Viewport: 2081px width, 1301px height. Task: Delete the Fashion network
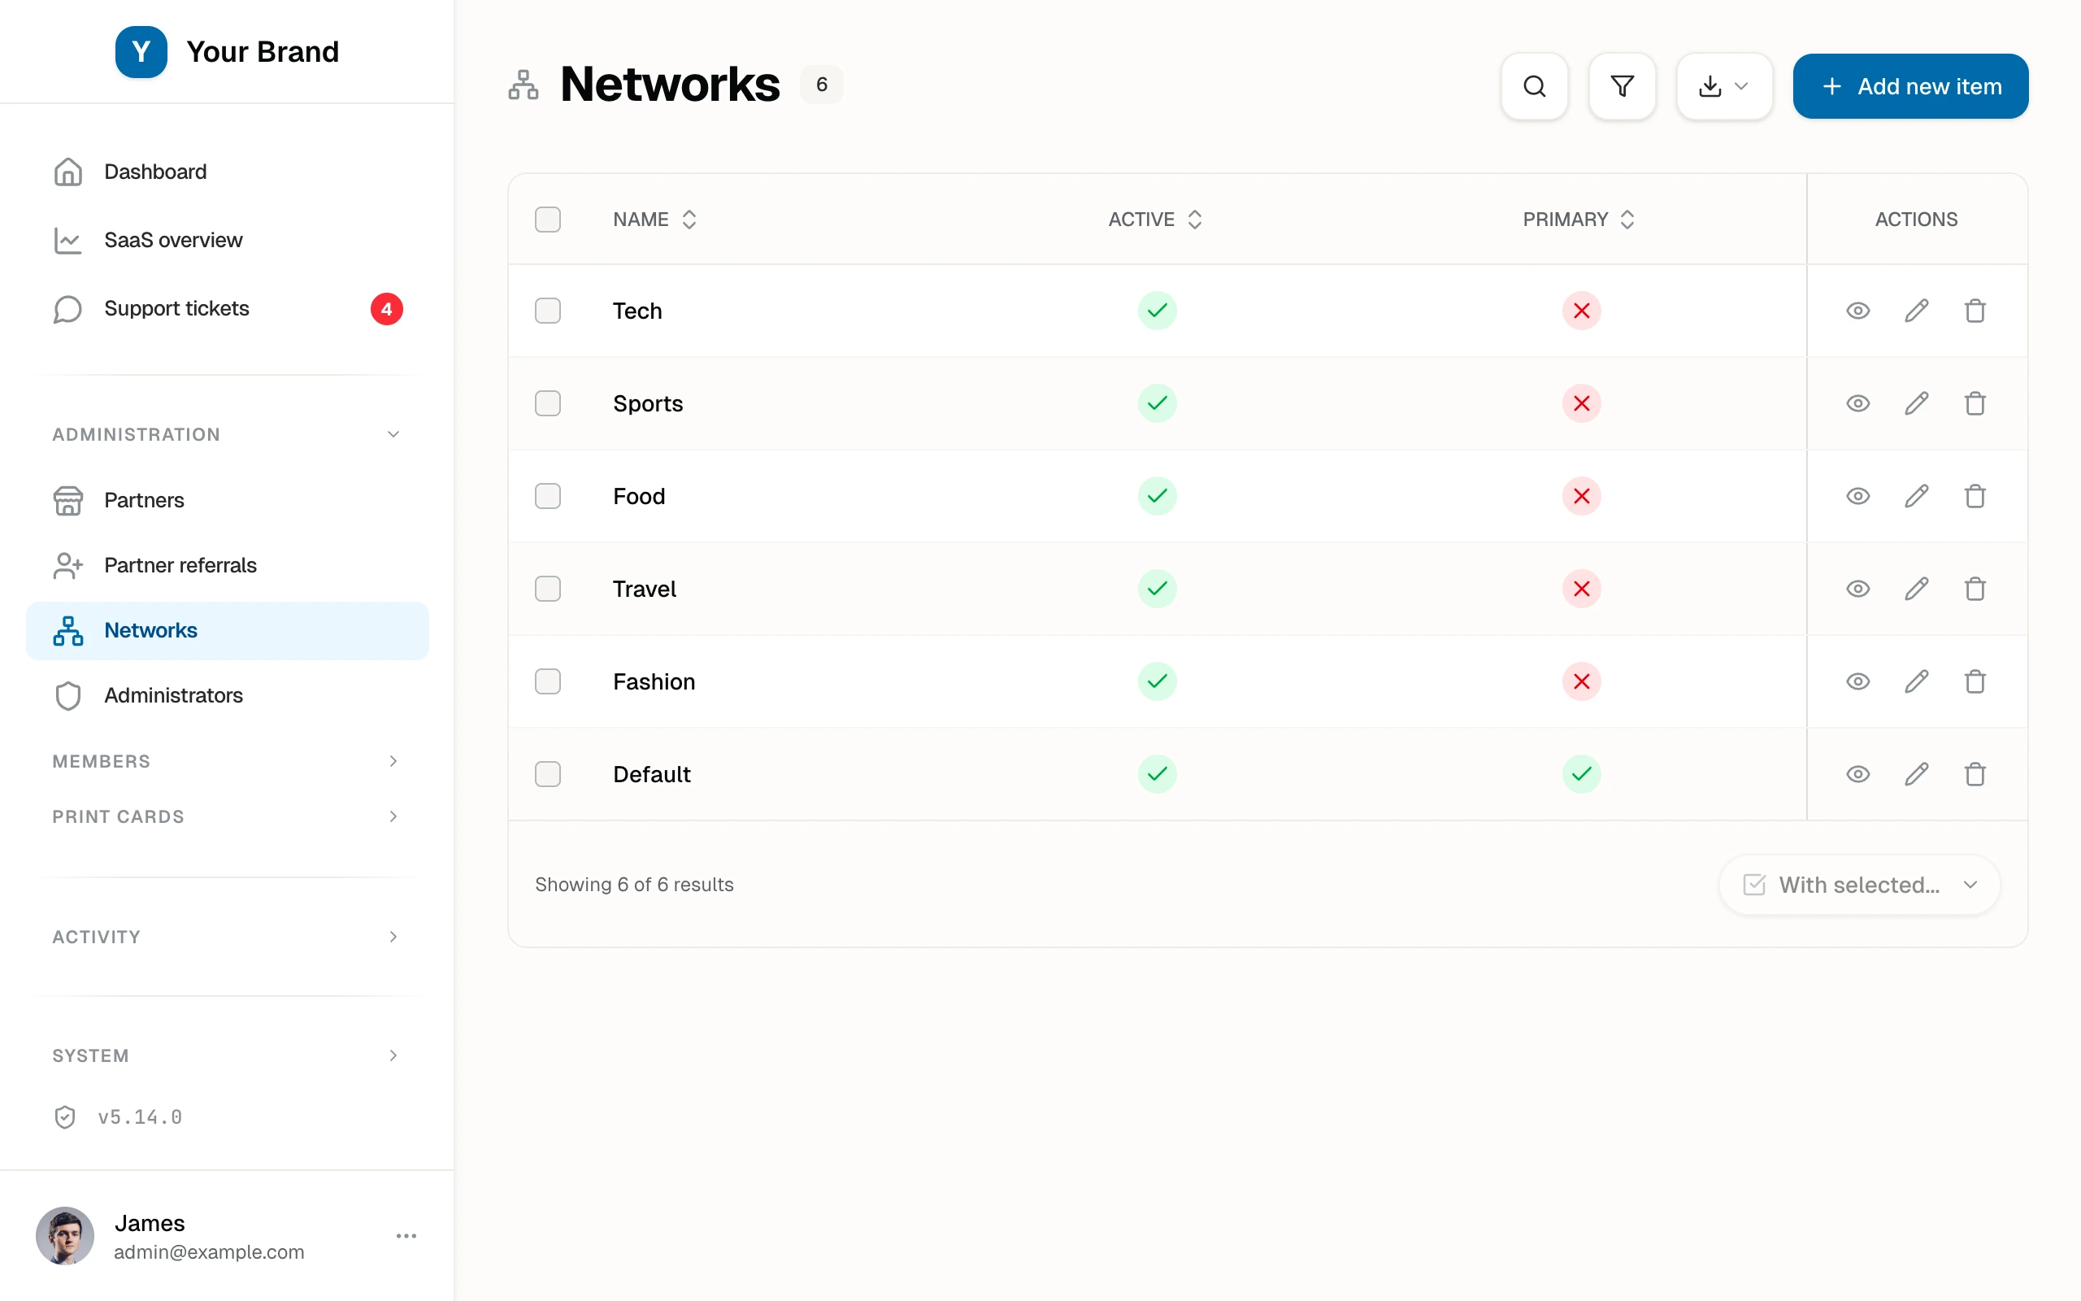pyautogui.click(x=1975, y=681)
